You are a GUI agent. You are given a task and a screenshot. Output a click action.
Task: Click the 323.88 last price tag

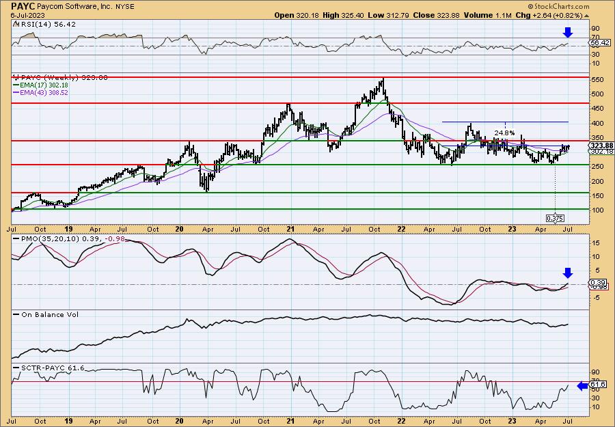[x=601, y=145]
